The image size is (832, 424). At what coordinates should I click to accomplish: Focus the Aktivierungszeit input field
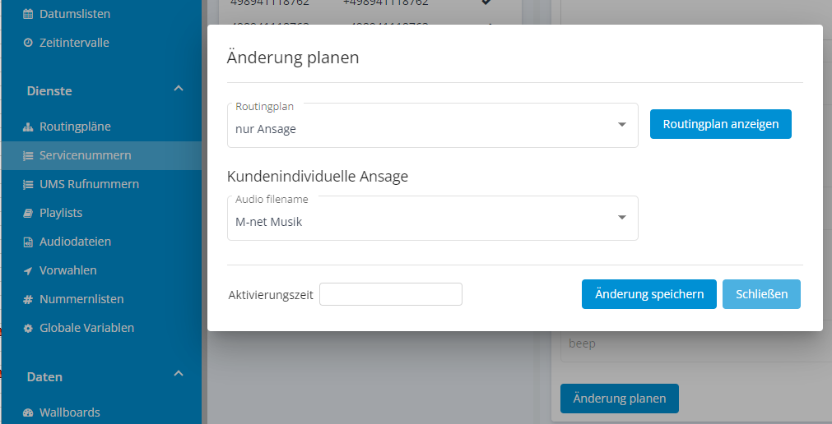(391, 294)
